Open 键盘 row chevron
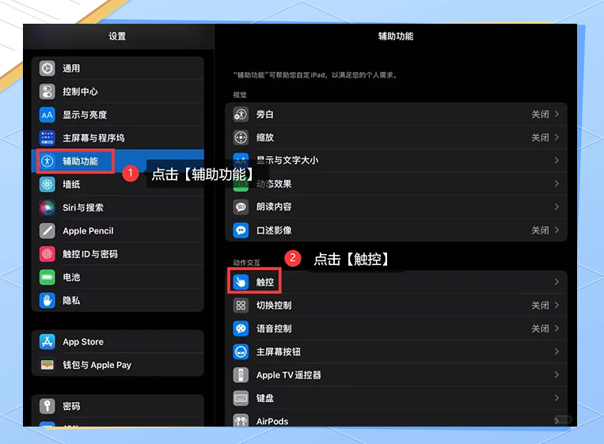The height and width of the screenshot is (444, 604). 557,398
